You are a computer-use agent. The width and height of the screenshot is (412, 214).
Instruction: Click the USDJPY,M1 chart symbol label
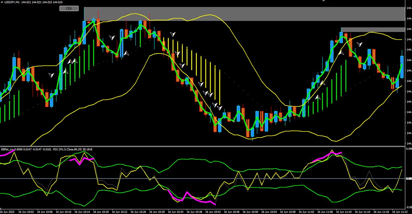pyautogui.click(x=12, y=2)
